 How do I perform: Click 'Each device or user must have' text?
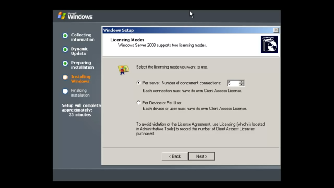click(195, 109)
